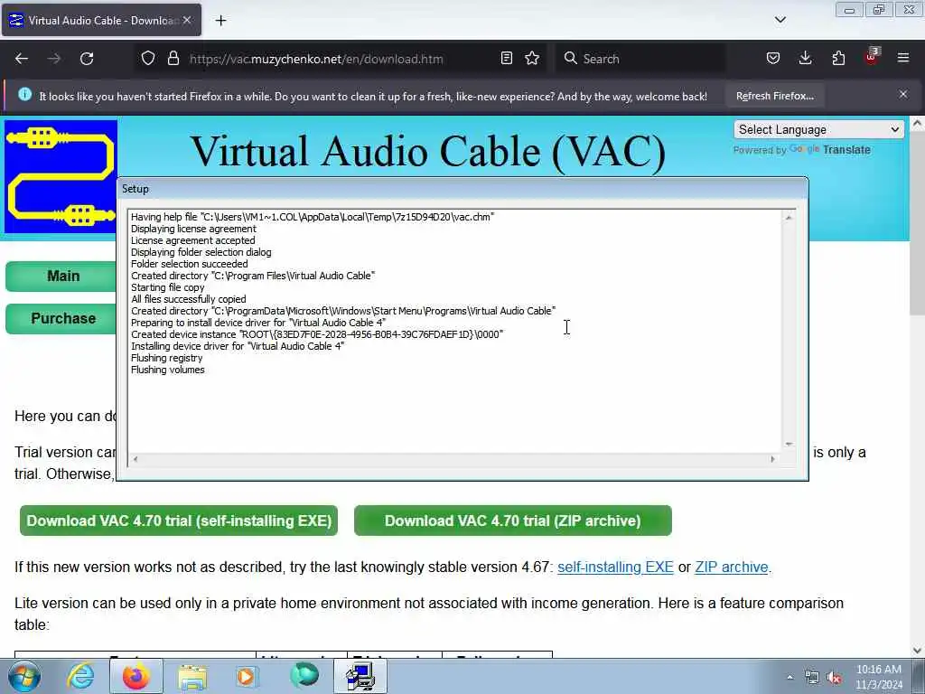925x694 pixels.
Task: Click the muted volume tray icon
Action: [x=834, y=678]
